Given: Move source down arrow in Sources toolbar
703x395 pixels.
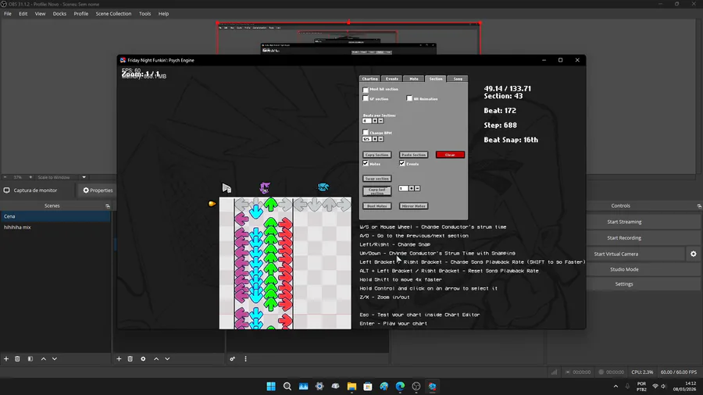Looking at the screenshot, I should click(x=167, y=359).
